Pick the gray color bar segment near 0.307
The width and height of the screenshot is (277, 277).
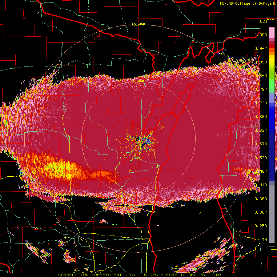click(x=272, y=214)
